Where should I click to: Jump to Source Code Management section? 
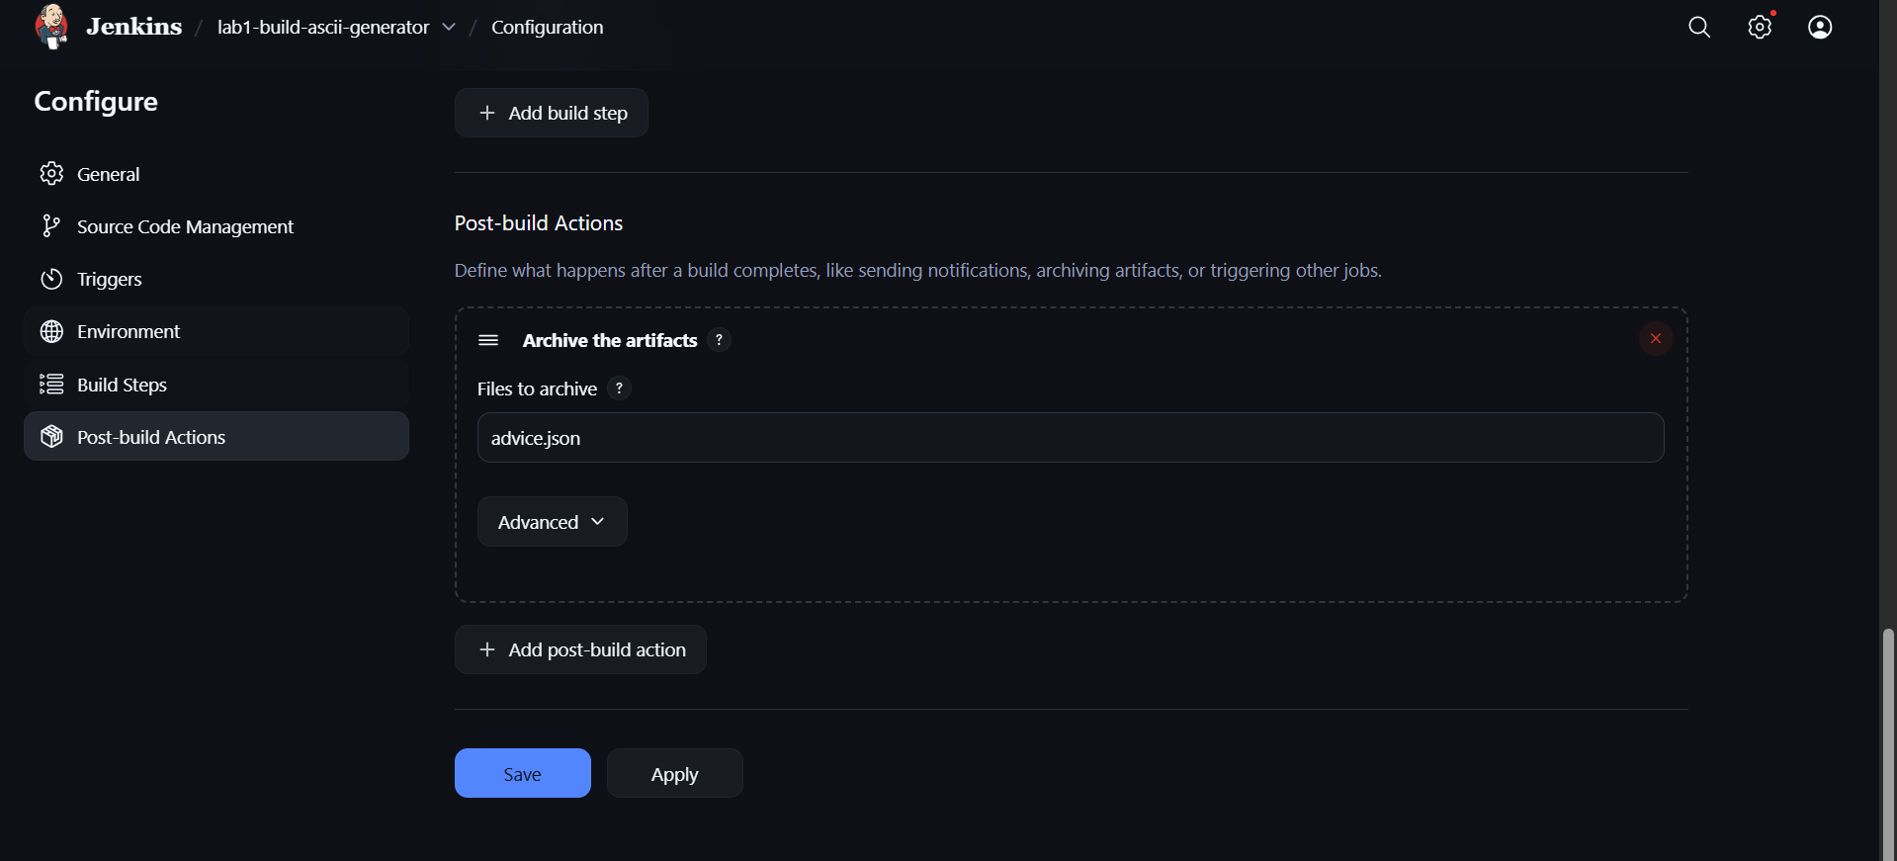tap(185, 226)
